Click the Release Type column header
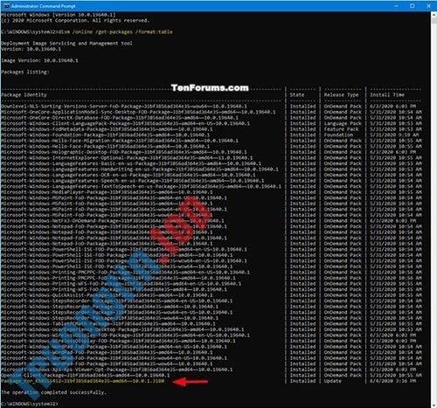437x408 pixels. click(341, 94)
